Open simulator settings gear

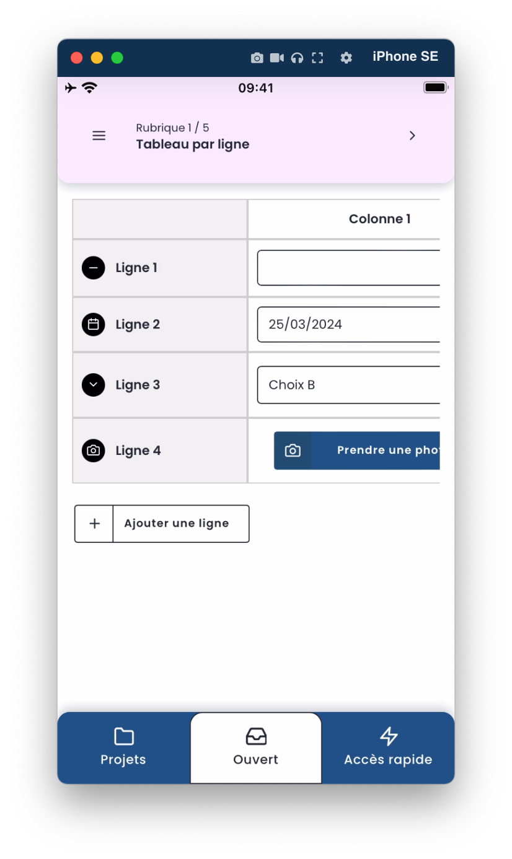346,58
